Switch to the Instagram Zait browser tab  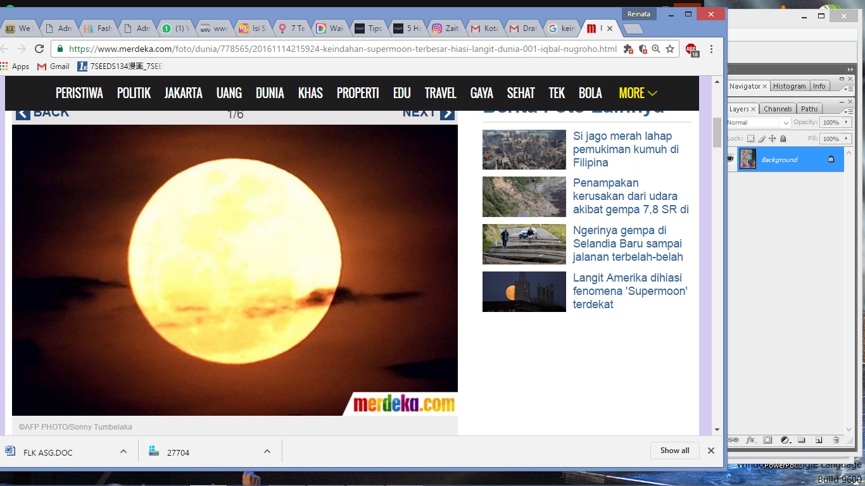pyautogui.click(x=446, y=28)
